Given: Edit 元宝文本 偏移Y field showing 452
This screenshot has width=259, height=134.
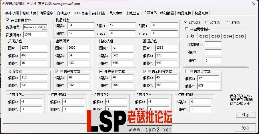Looking at the screenshot, I should (x=78, y=85).
